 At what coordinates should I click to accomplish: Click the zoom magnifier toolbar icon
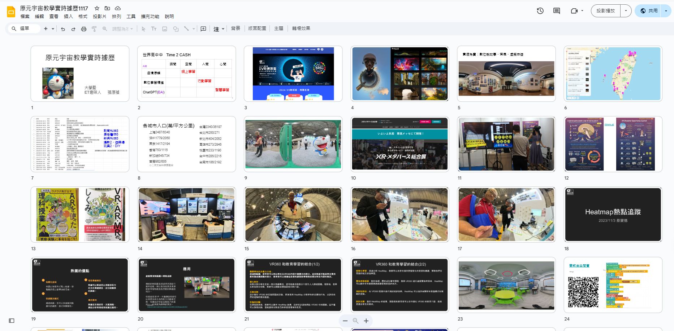coord(105,29)
